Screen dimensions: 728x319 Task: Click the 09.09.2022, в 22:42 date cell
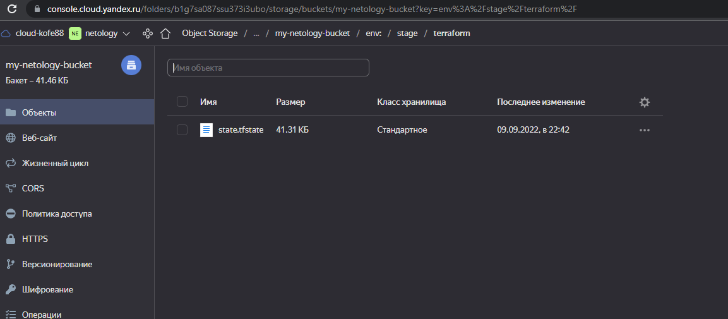533,130
